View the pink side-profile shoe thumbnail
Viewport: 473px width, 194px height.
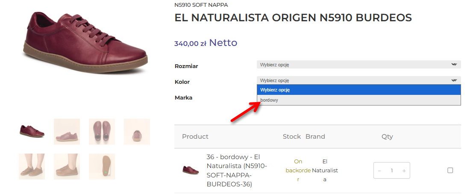click(x=67, y=131)
